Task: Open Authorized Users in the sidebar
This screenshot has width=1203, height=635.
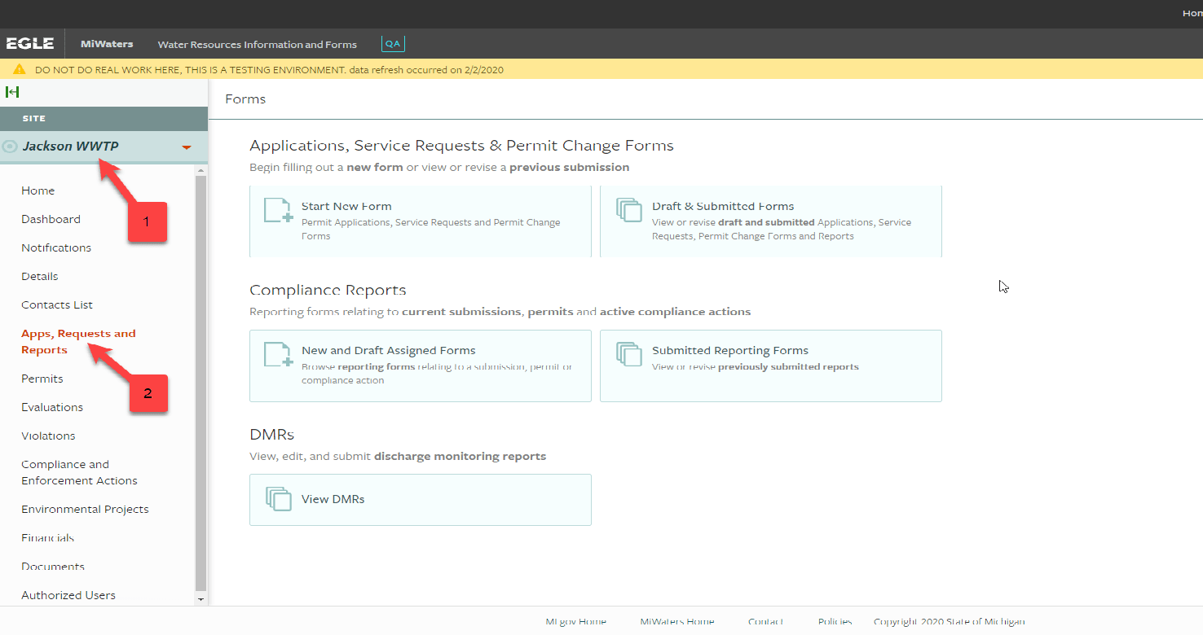Action: pos(68,595)
